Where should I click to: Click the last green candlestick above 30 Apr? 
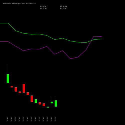click(x=56, y=103)
